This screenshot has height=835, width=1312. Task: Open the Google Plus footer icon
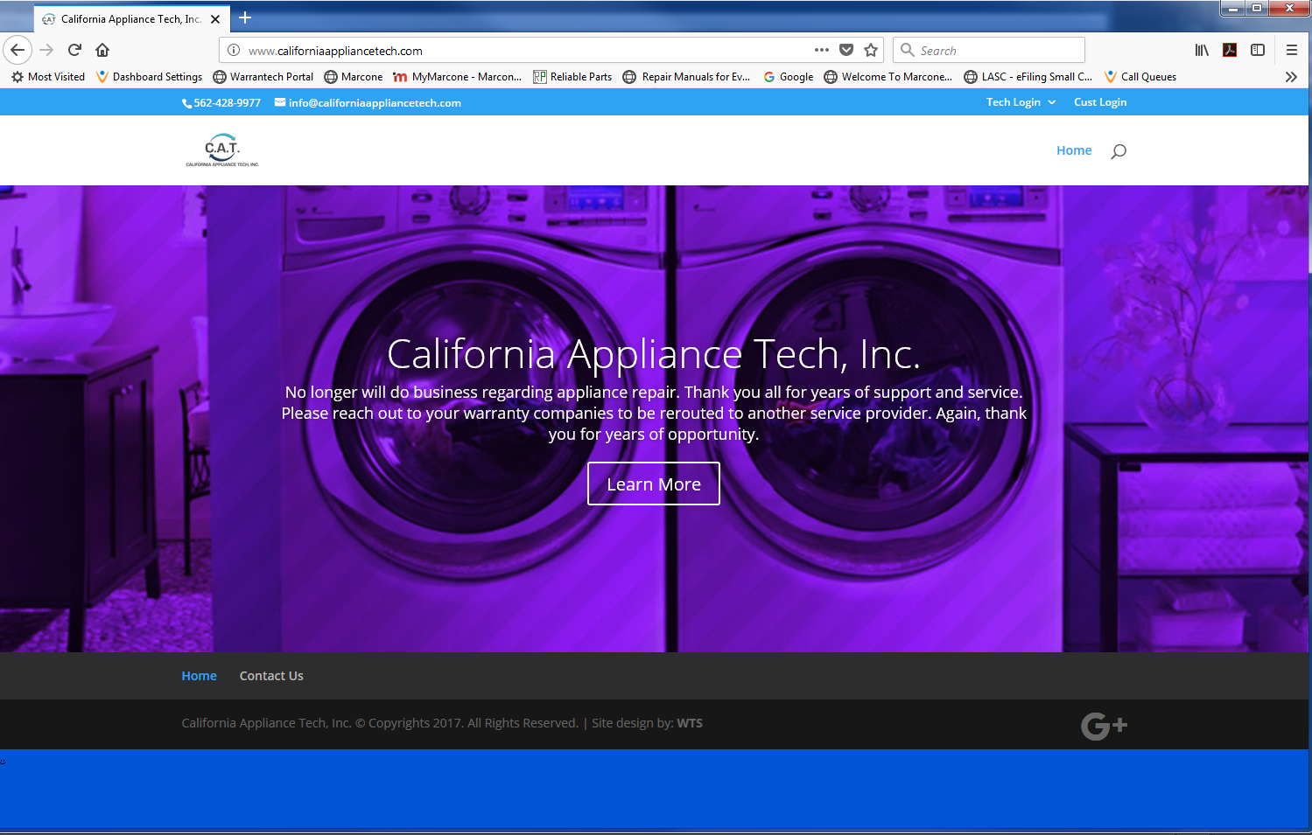coord(1104,726)
